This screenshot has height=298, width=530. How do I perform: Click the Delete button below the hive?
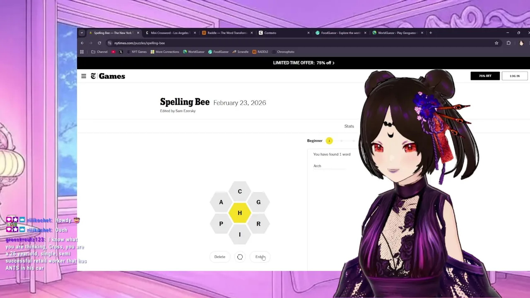point(220,257)
